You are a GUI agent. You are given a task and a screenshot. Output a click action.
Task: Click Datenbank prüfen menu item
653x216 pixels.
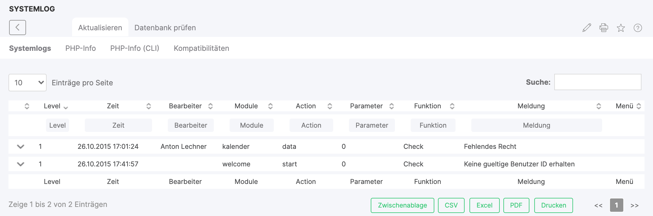click(165, 28)
